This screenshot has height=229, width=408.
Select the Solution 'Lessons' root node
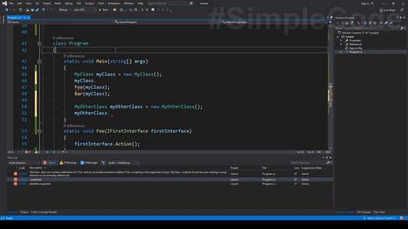(360, 32)
